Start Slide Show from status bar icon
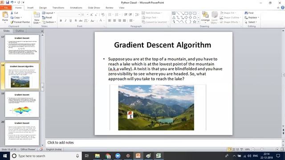Viewport: 285px width, 160px height. (x=241, y=149)
